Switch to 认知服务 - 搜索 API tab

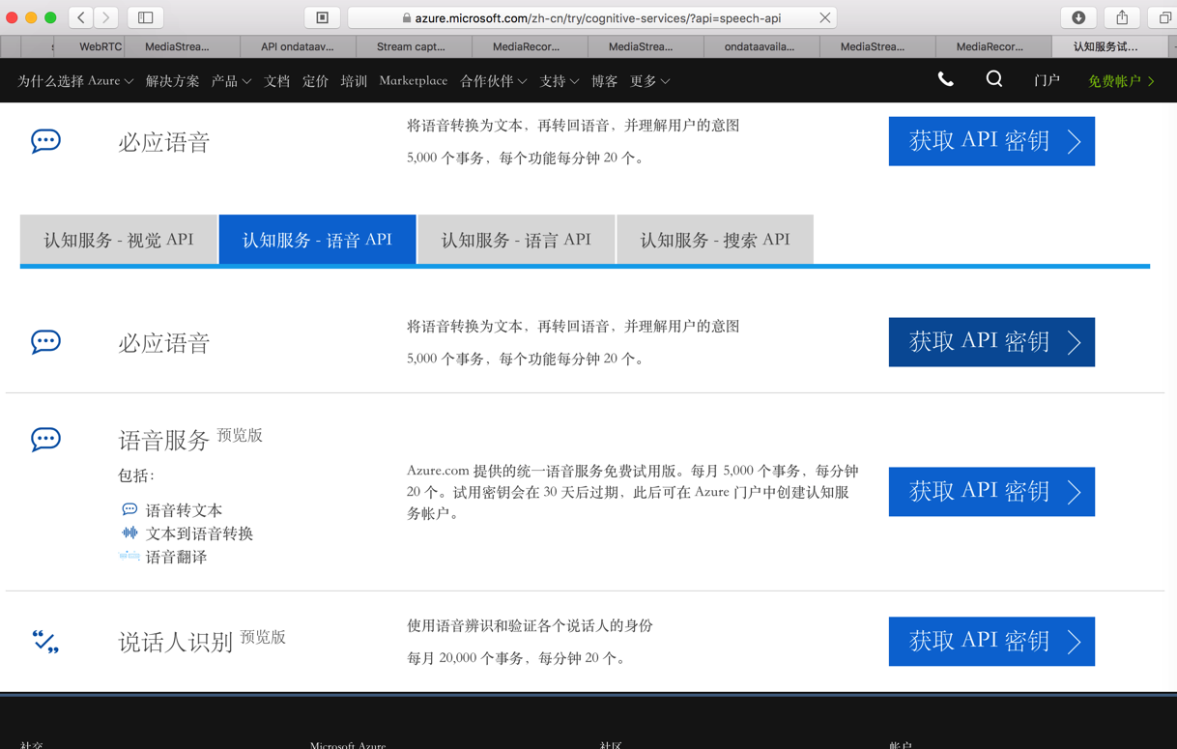(715, 240)
